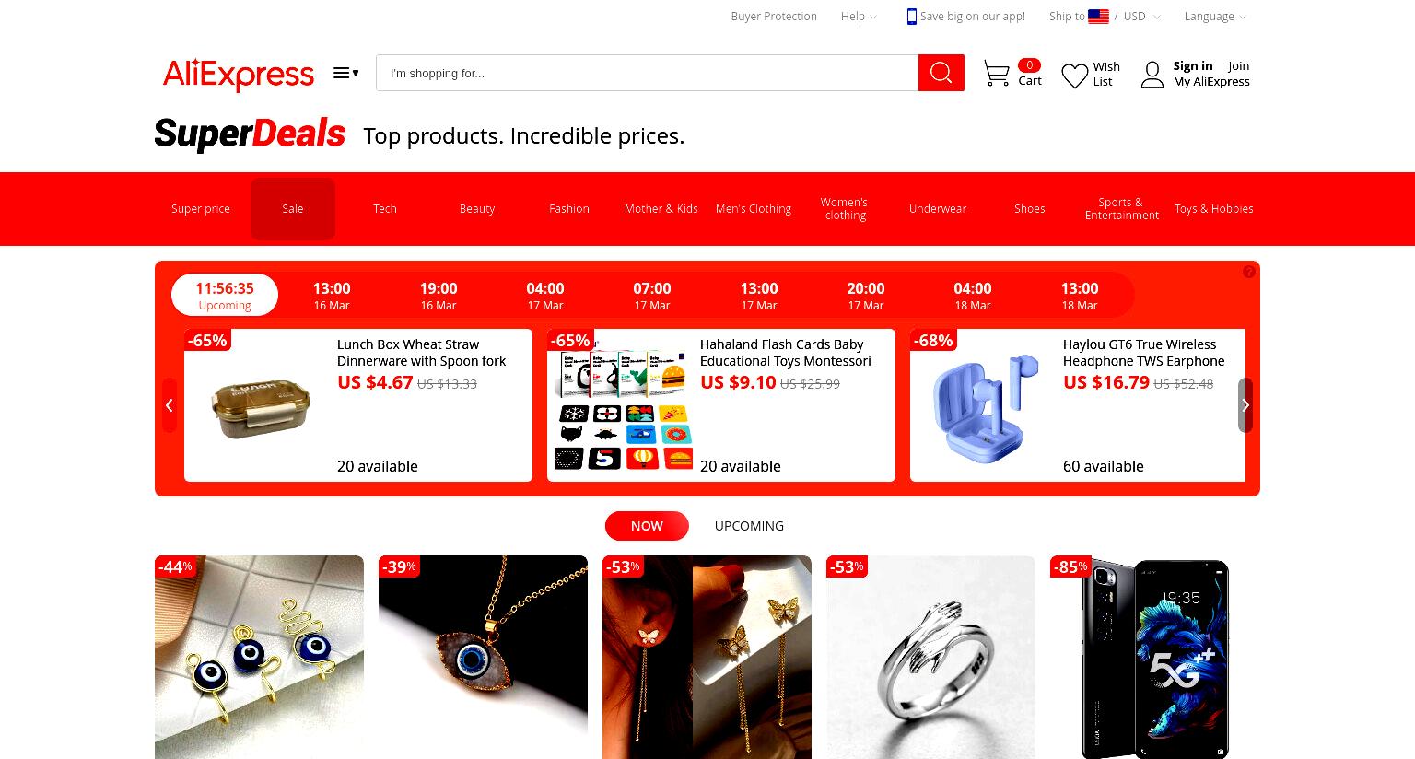Viewport: 1415px width, 759px height.
Task: Open the USD currency dropdown
Action: point(1141,17)
